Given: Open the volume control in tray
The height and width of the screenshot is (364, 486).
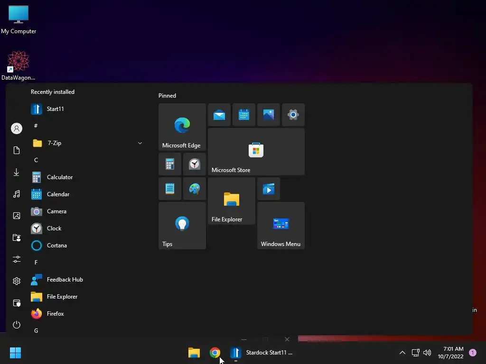Looking at the screenshot, I should 428,353.
